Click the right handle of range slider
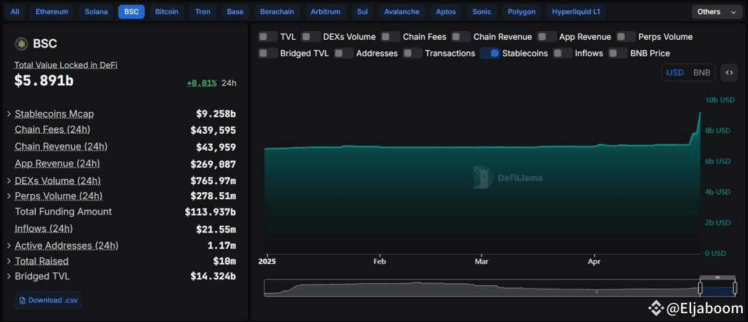 point(735,288)
